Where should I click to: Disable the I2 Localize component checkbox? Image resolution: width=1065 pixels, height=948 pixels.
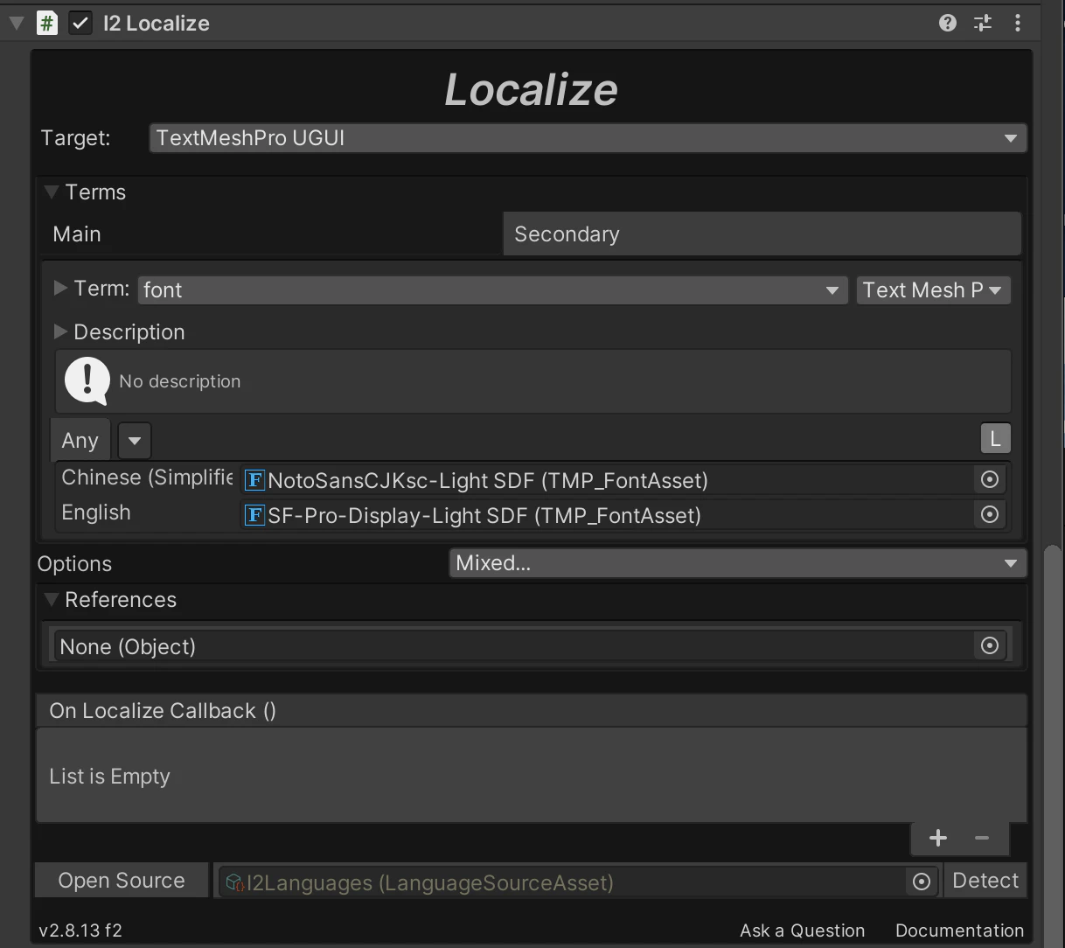[80, 23]
